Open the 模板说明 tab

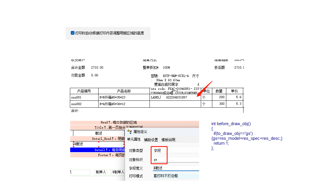pos(168,140)
